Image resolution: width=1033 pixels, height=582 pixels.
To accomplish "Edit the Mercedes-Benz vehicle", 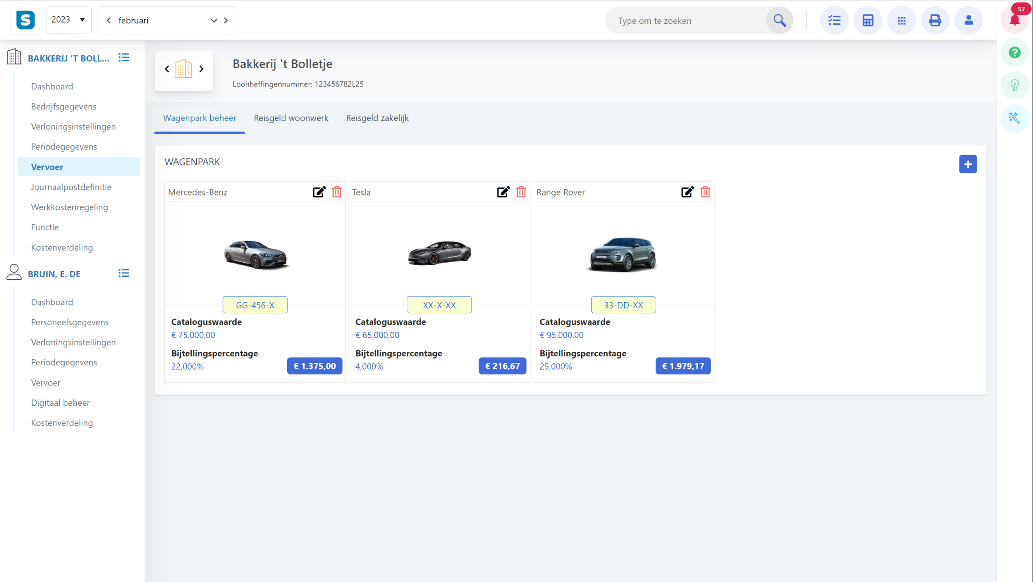I will click(x=319, y=192).
